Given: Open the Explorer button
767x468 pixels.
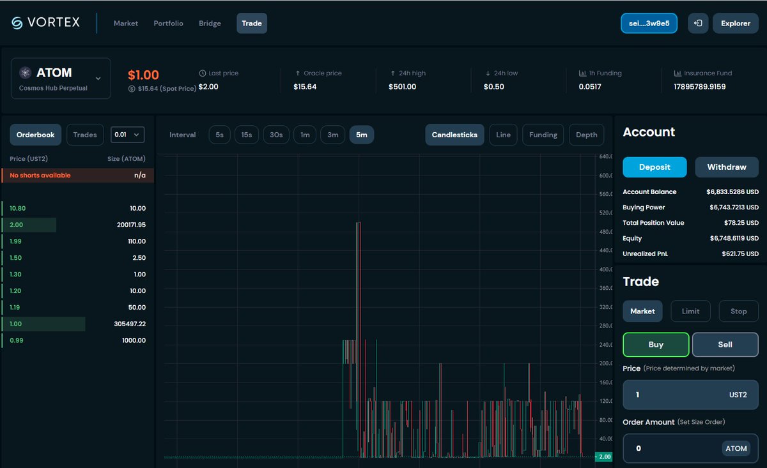Looking at the screenshot, I should pyautogui.click(x=736, y=23).
